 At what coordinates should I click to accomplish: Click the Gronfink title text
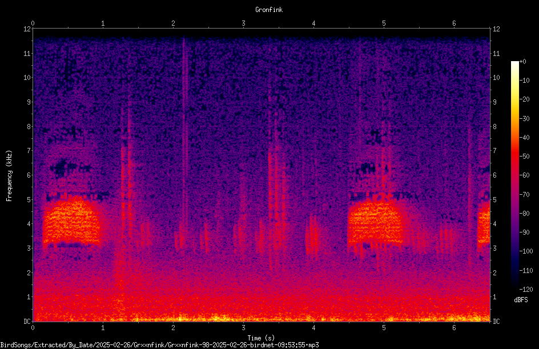pos(269,10)
